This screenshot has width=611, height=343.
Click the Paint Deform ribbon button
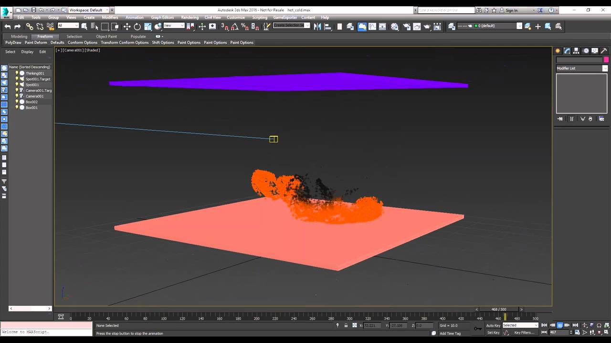tap(36, 42)
